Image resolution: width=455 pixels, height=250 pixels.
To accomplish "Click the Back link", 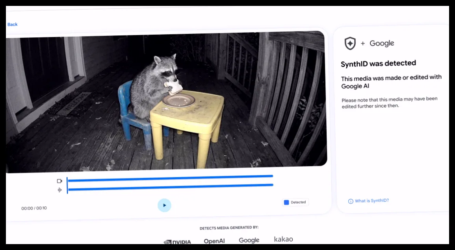I will pyautogui.click(x=13, y=24).
